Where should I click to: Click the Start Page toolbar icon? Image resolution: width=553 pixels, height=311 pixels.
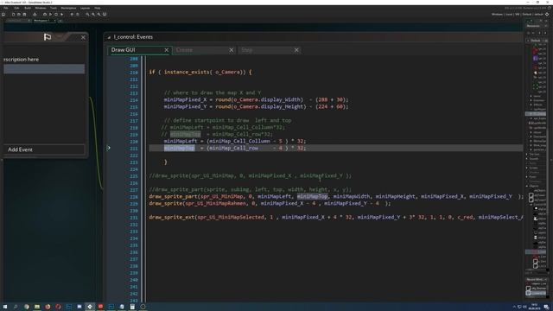point(3,15)
